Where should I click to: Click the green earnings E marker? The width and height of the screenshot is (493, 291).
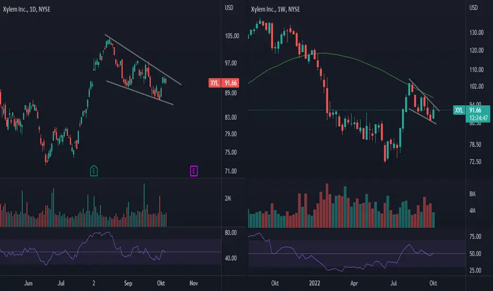pos(94,171)
